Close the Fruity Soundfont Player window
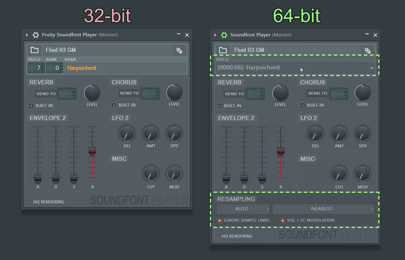This screenshot has width=405, height=260. tap(187, 35)
